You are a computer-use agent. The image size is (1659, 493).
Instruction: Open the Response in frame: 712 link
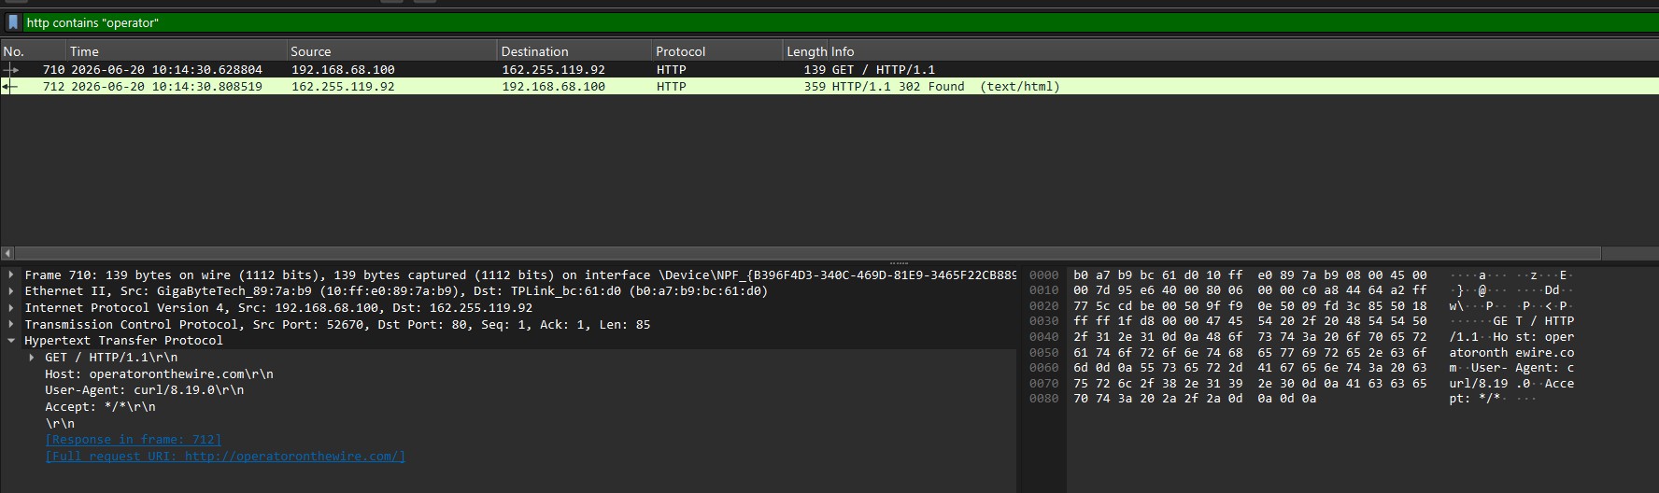point(134,440)
